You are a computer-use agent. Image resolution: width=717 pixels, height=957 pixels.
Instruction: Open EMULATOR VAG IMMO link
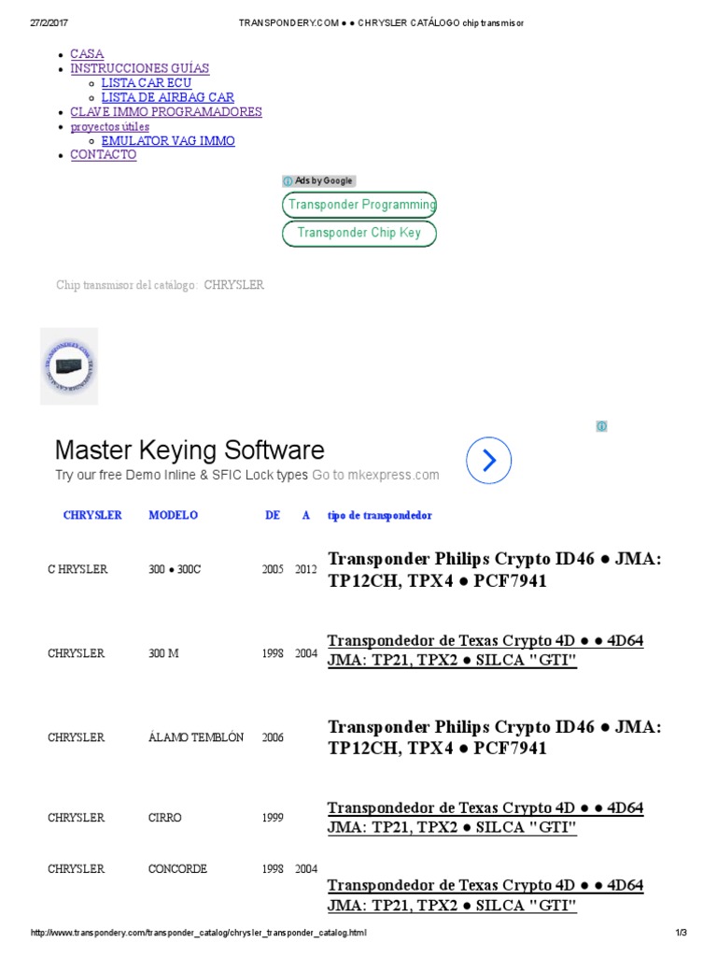[168, 141]
